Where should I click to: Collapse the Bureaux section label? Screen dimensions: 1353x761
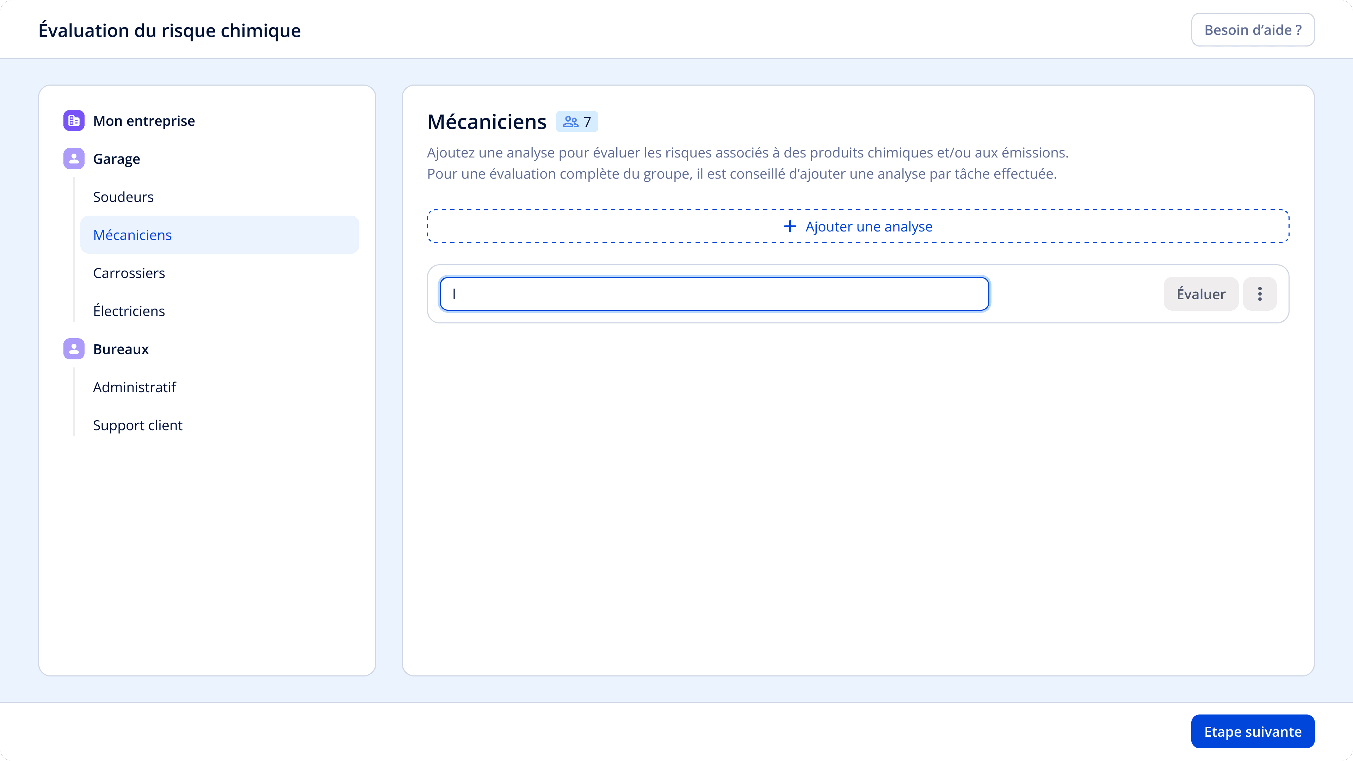click(121, 349)
